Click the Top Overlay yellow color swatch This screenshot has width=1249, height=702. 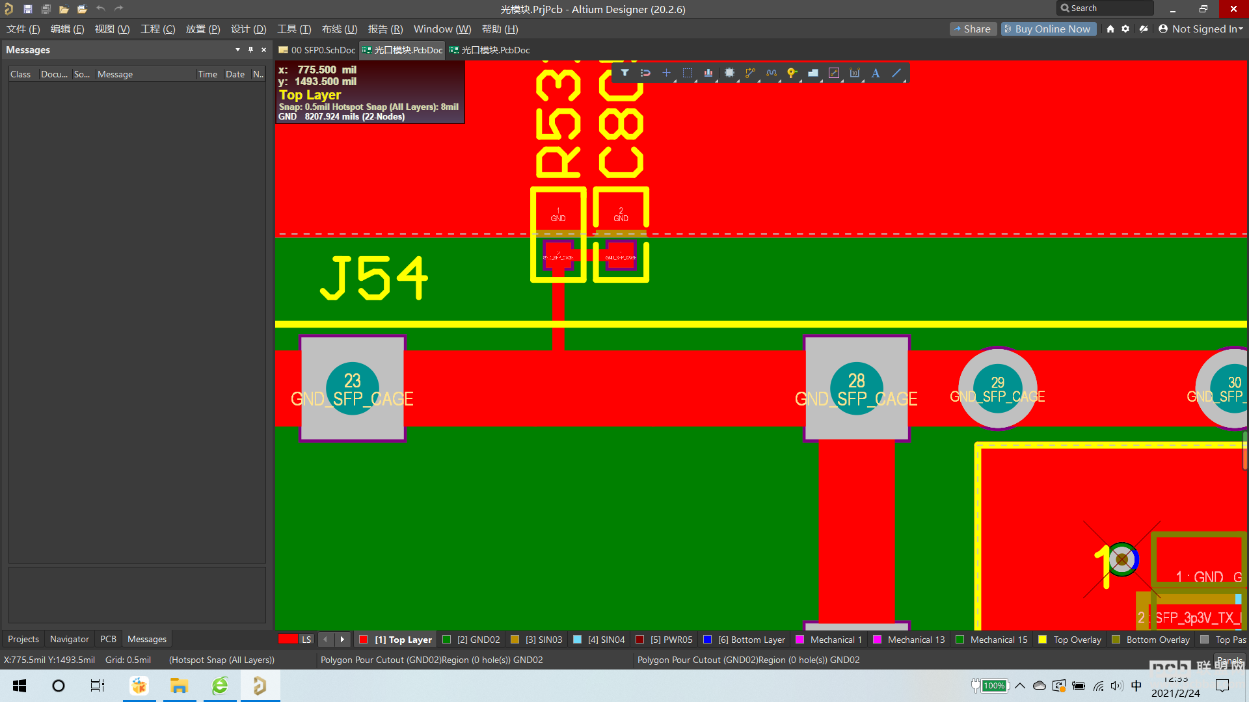pyautogui.click(x=1043, y=640)
